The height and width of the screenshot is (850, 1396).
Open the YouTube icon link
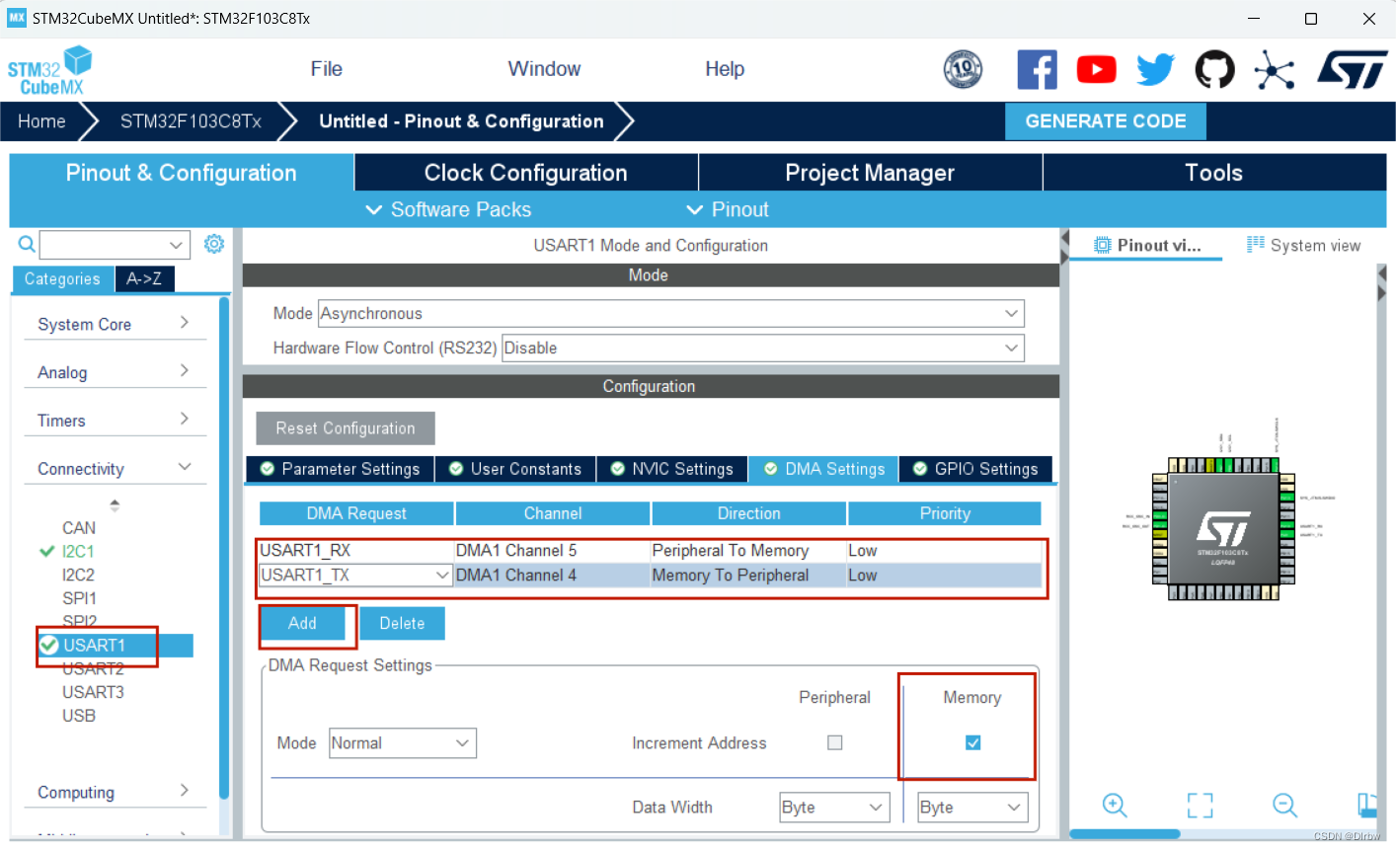tap(1096, 69)
